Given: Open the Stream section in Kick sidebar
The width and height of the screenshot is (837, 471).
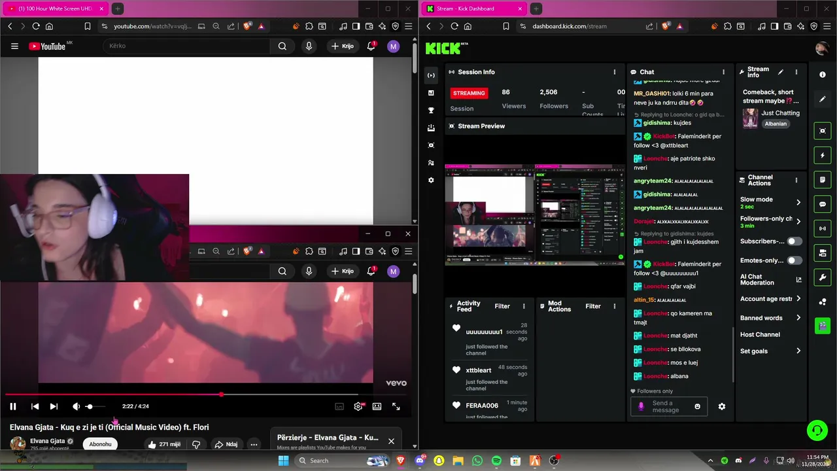Looking at the screenshot, I should (431, 75).
